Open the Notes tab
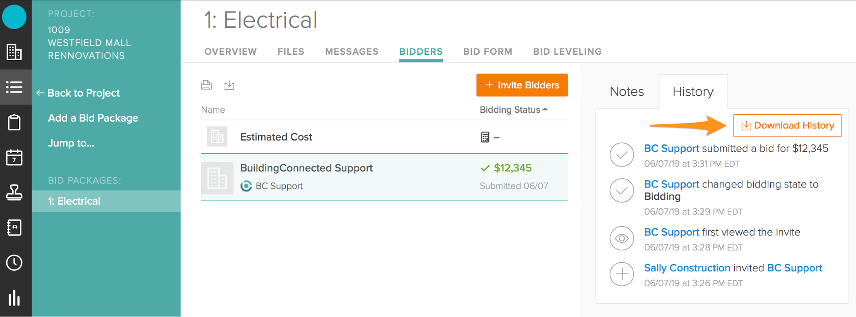856x317 pixels. (x=626, y=91)
